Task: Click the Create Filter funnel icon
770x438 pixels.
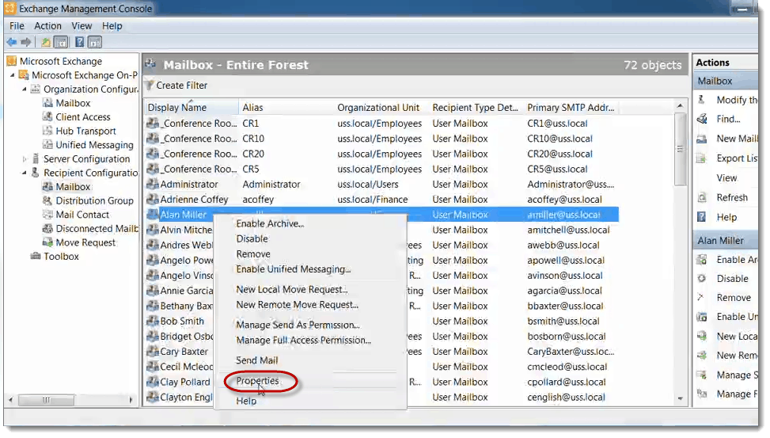Action: pos(150,85)
